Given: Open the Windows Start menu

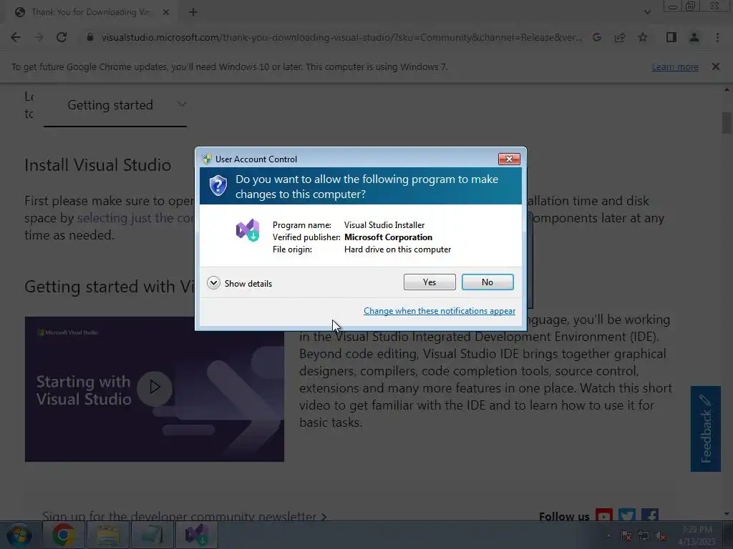Looking at the screenshot, I should pos(19,535).
